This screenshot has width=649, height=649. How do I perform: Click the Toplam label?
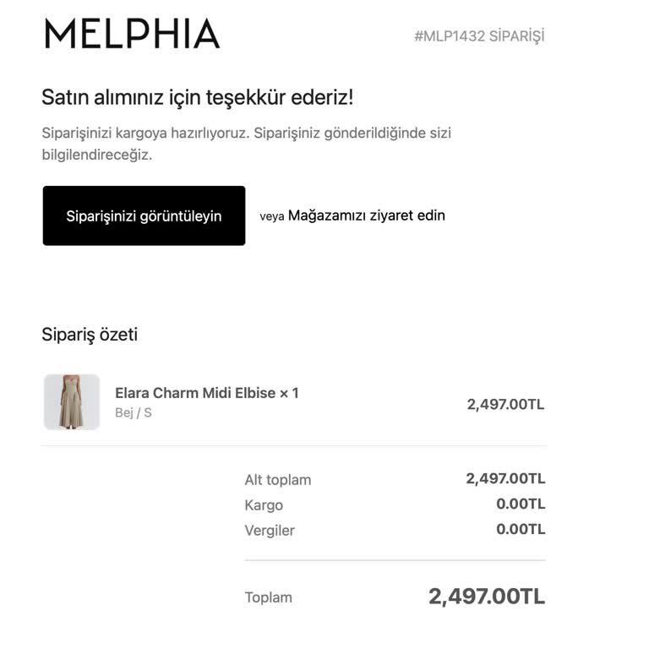coord(269,597)
